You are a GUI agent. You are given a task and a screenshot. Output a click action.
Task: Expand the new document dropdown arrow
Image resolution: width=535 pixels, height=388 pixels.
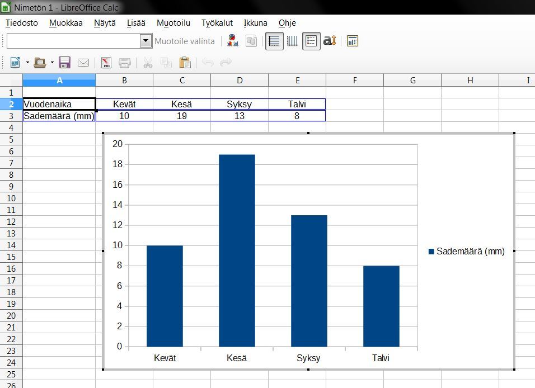[x=27, y=63]
